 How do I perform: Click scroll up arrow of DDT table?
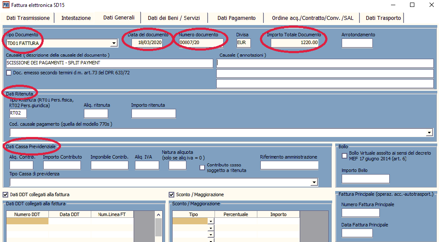[158, 215]
